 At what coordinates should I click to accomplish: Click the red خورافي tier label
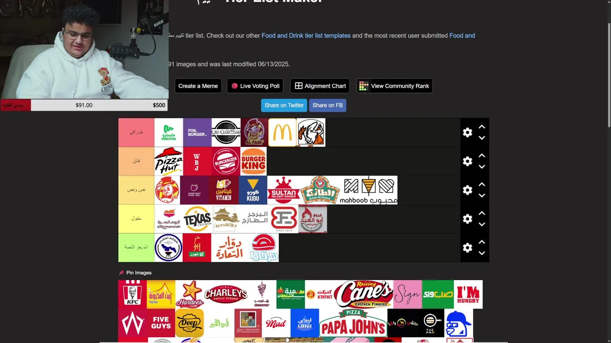[136, 132]
